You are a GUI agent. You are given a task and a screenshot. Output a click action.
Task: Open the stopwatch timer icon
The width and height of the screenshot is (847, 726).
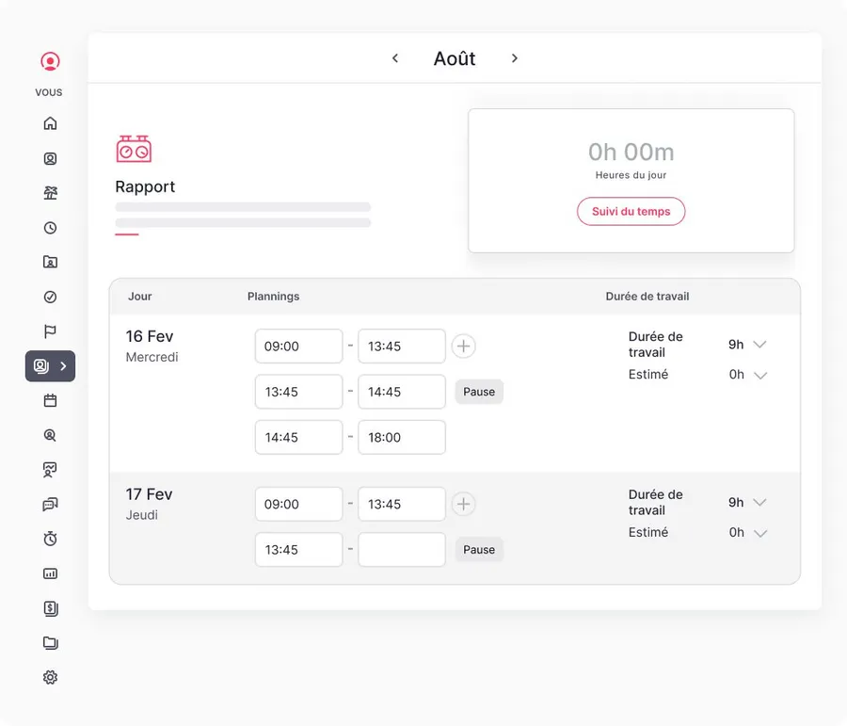pos(50,539)
